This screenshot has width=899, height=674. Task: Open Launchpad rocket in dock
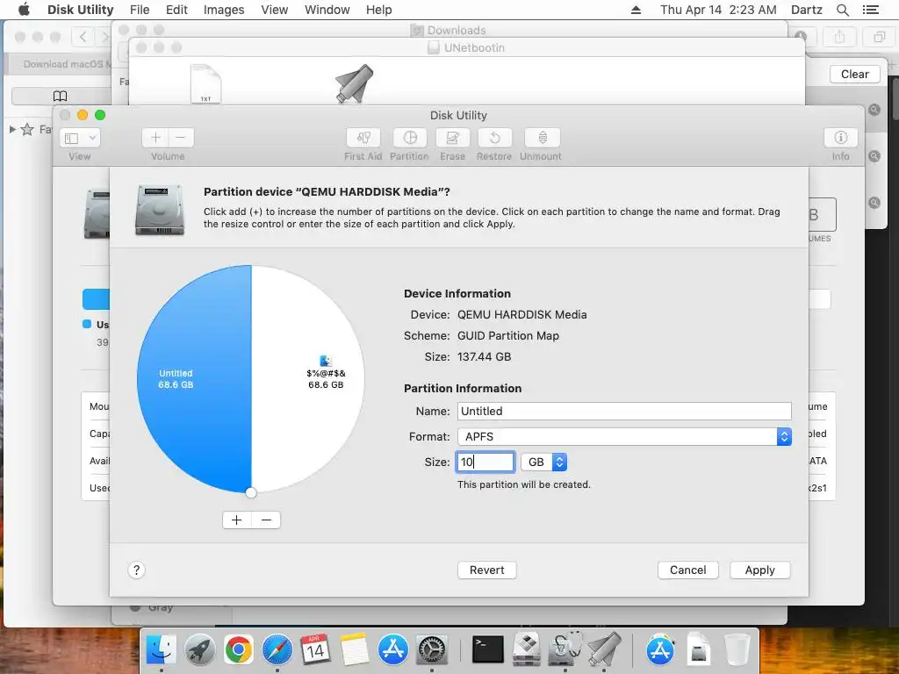[199, 649]
